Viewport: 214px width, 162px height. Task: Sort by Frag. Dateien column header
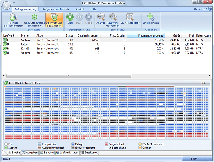[114, 35]
